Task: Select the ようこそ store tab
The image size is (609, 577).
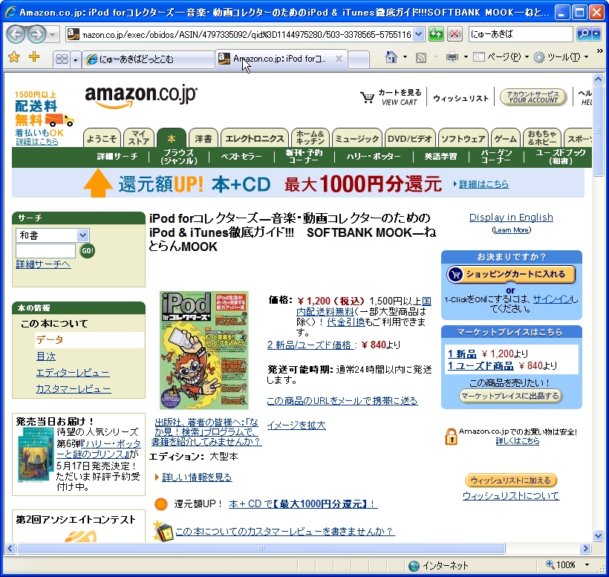Action: 102,138
